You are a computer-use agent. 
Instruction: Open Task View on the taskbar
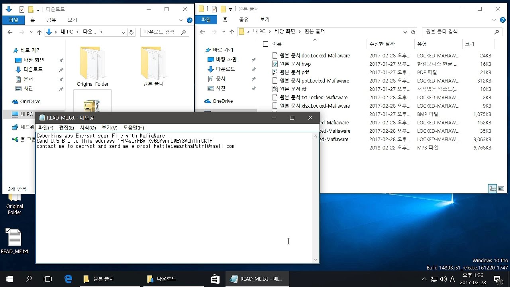click(x=48, y=279)
